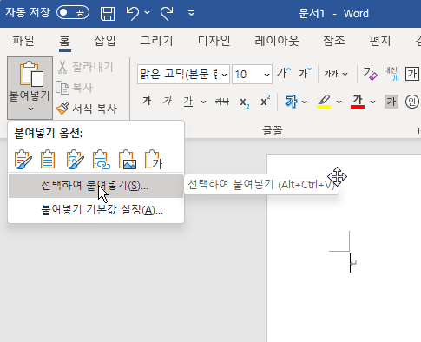Switch to the 삽입 (Insert) tab
This screenshot has width=421, height=342.
105,41
